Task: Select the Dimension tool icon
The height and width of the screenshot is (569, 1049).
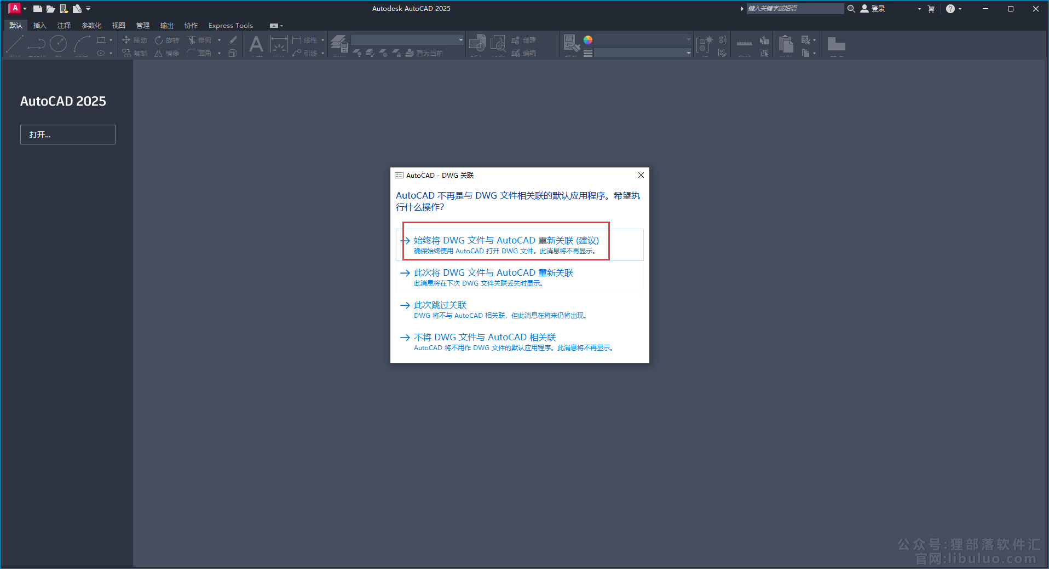Action: (x=279, y=44)
